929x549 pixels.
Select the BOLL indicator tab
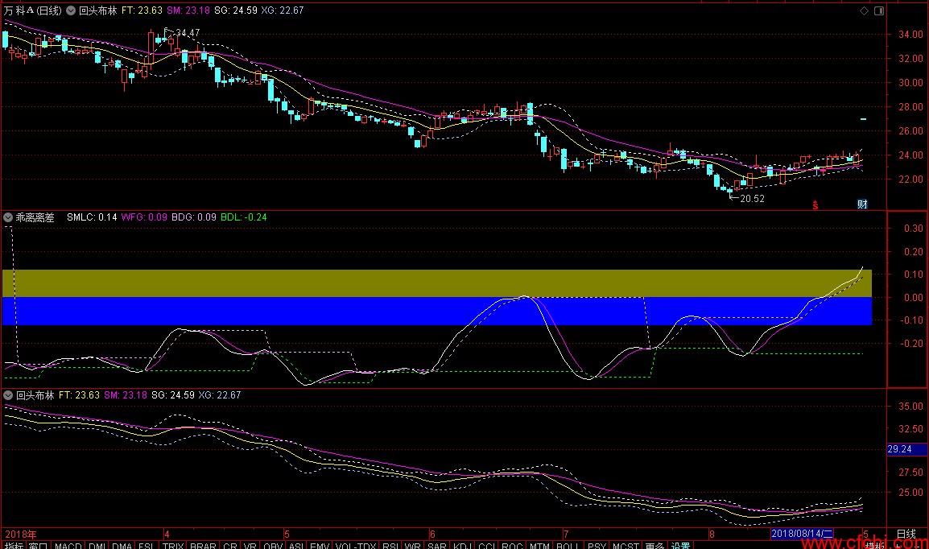[568, 545]
